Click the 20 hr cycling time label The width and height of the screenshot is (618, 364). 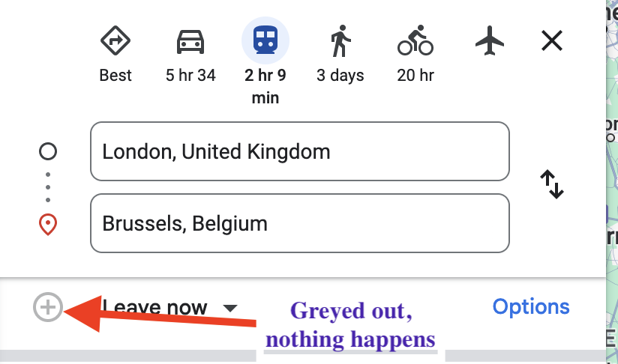(x=415, y=76)
